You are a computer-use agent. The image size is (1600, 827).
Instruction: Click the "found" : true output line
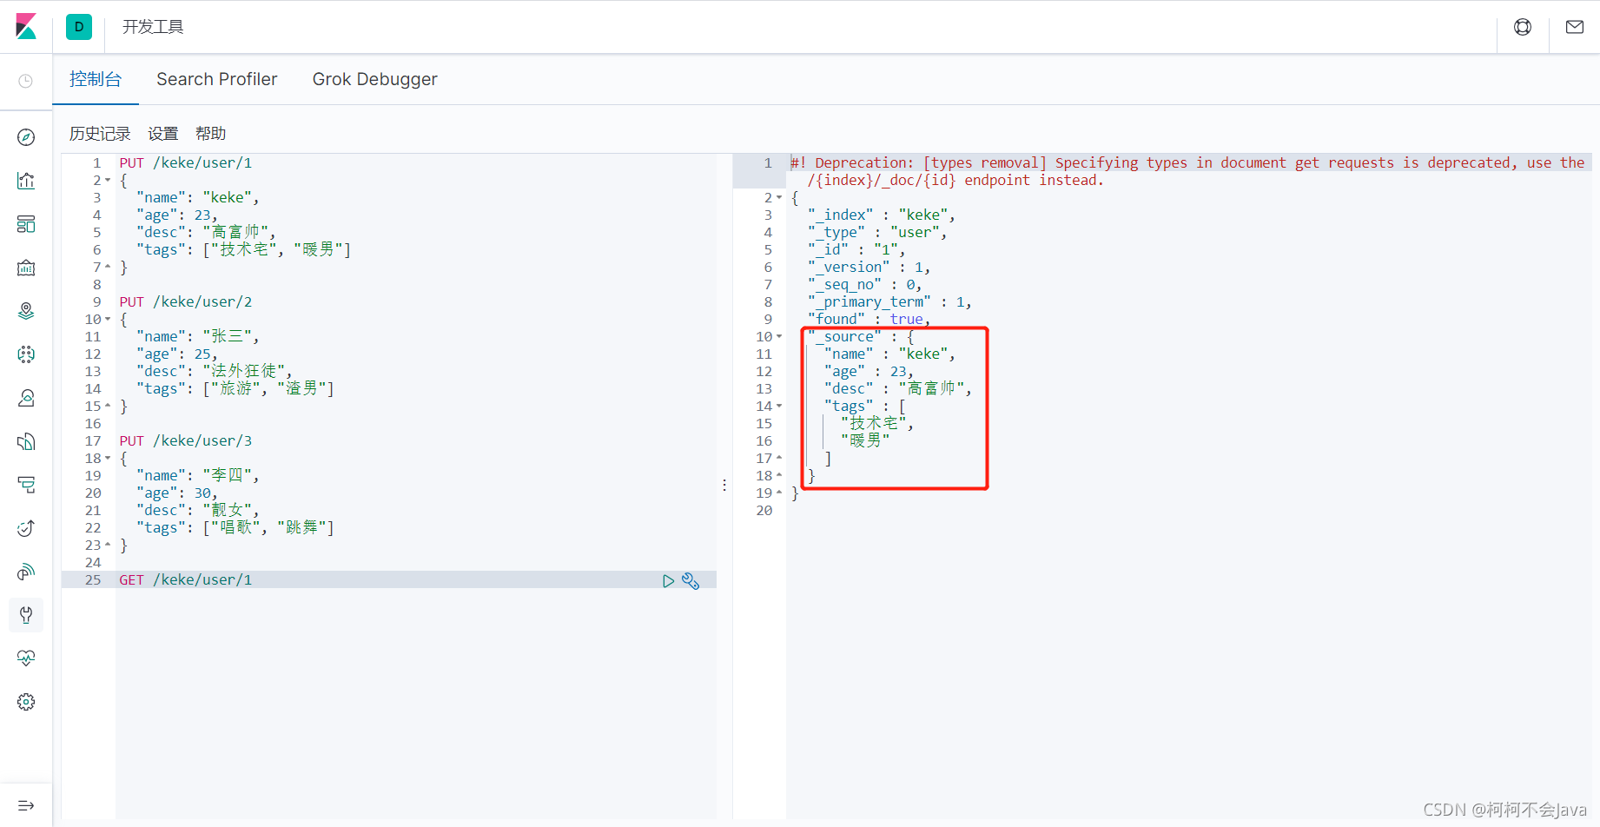pyautogui.click(x=869, y=319)
